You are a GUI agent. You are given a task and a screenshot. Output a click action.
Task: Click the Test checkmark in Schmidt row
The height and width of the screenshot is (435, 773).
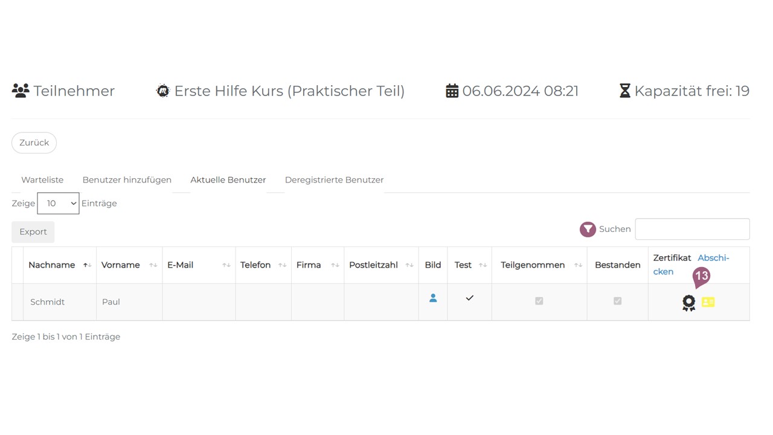[x=469, y=298]
